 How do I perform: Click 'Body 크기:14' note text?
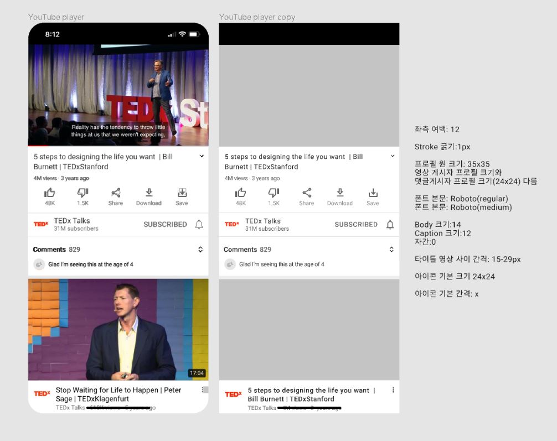[x=437, y=225]
